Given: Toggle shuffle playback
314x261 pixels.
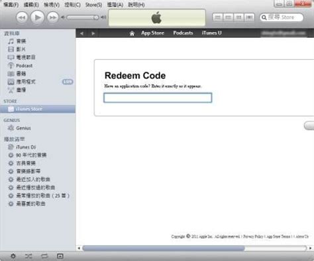Looking at the screenshot, I should click(x=28, y=256).
